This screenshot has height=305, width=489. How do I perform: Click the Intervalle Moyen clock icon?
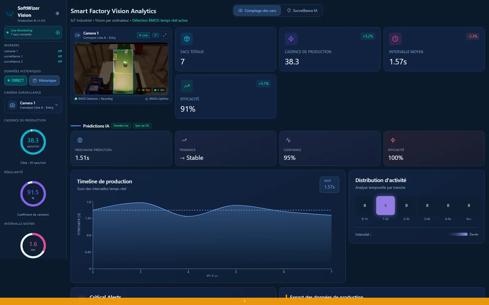(395, 39)
